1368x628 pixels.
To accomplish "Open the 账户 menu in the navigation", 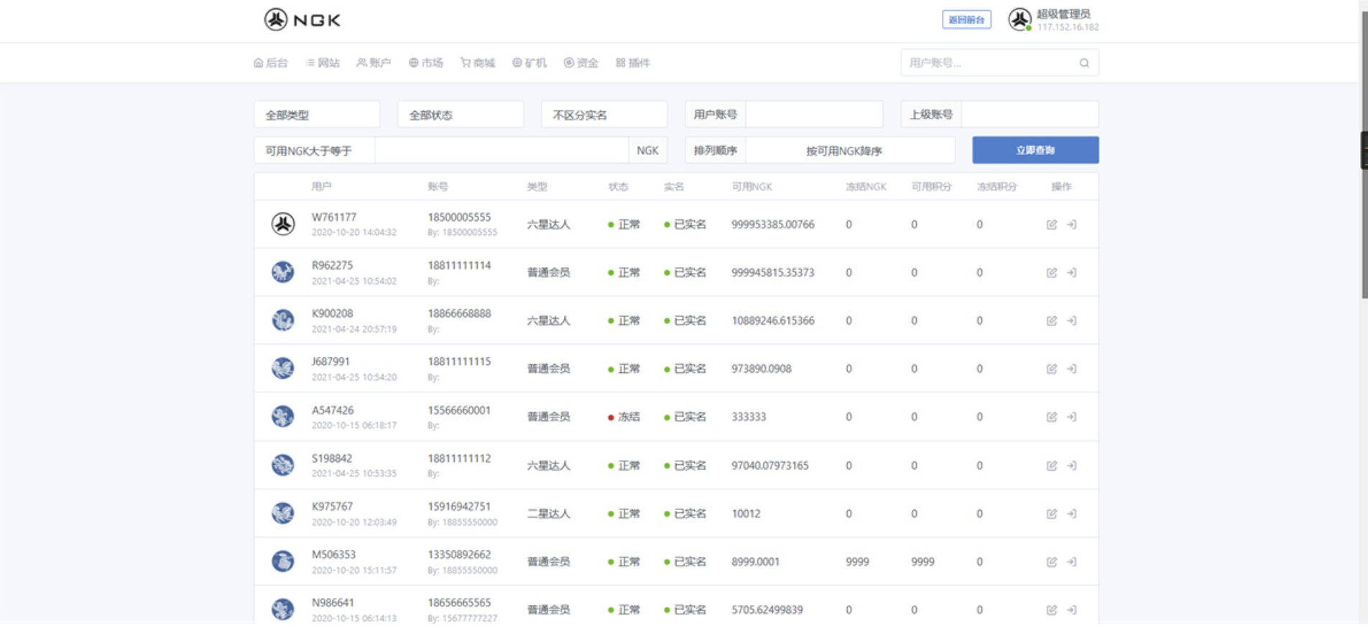I will (x=374, y=63).
